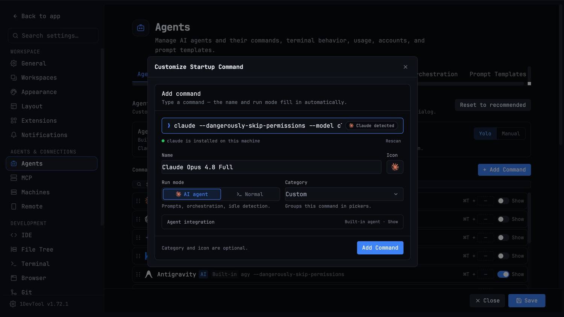Open the Layout settings page

click(x=52, y=106)
